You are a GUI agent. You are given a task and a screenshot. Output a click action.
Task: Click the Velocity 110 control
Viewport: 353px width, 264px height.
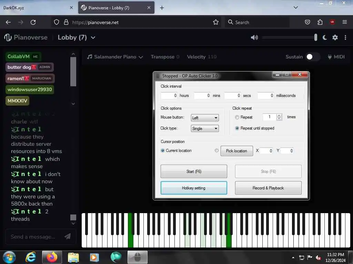[x=202, y=57]
